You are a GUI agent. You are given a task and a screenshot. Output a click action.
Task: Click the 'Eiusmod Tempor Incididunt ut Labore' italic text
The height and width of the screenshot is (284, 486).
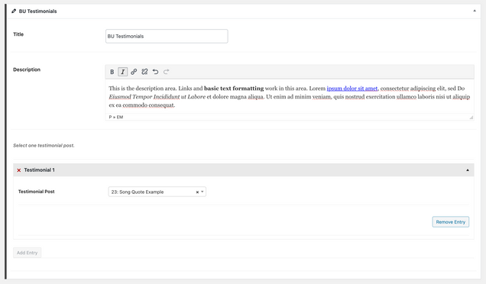[157, 97]
